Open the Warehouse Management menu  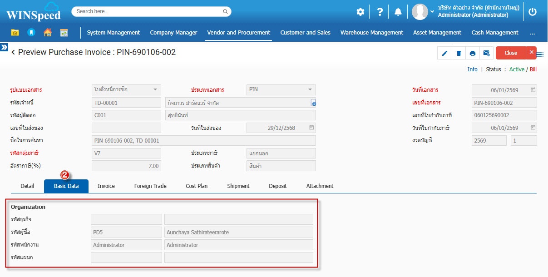click(x=371, y=33)
